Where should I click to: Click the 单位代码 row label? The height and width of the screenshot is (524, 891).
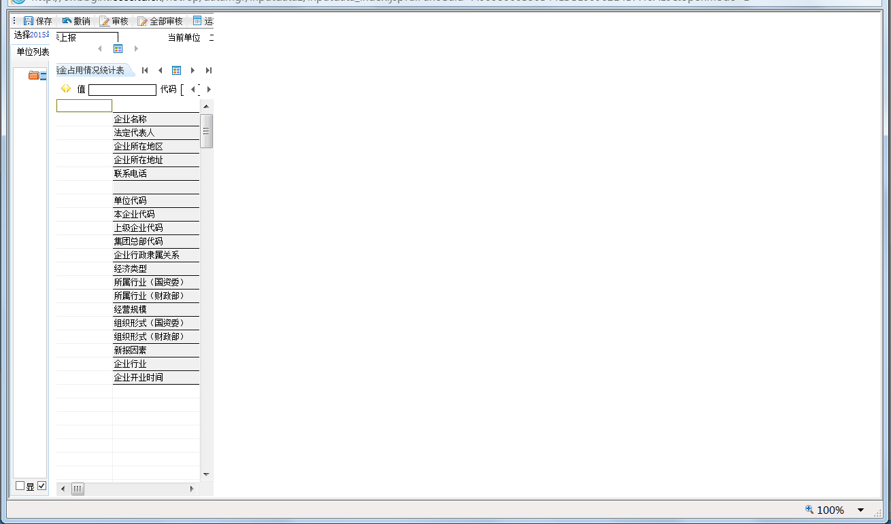(x=156, y=200)
